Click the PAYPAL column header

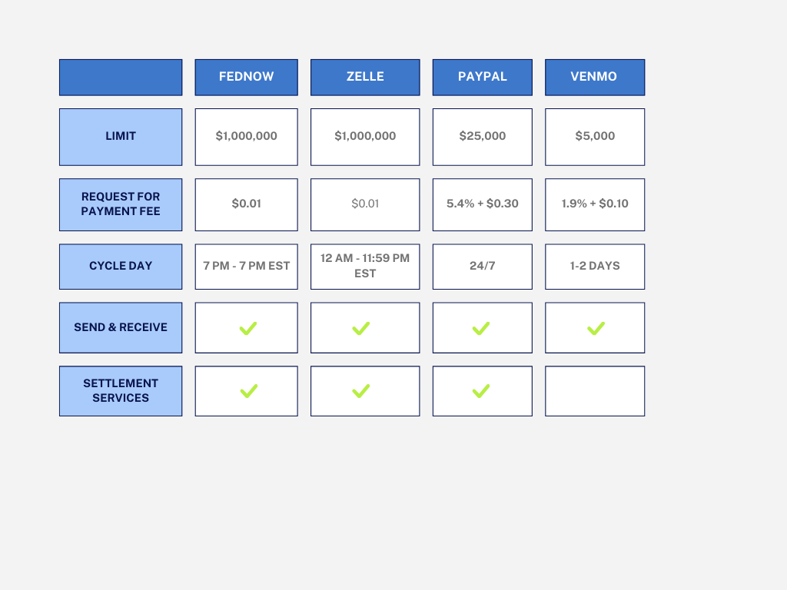click(x=482, y=77)
